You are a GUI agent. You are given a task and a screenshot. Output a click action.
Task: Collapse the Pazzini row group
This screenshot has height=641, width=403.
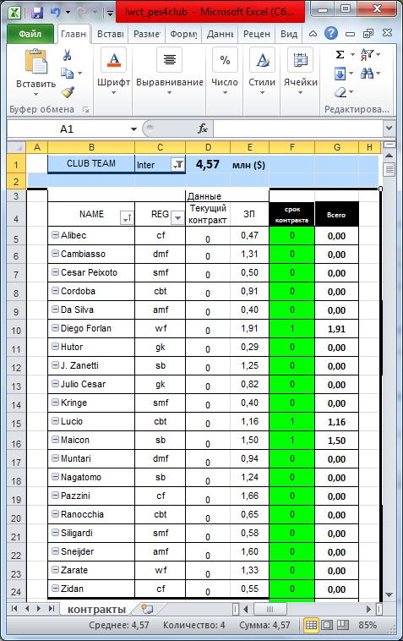pyautogui.click(x=55, y=495)
